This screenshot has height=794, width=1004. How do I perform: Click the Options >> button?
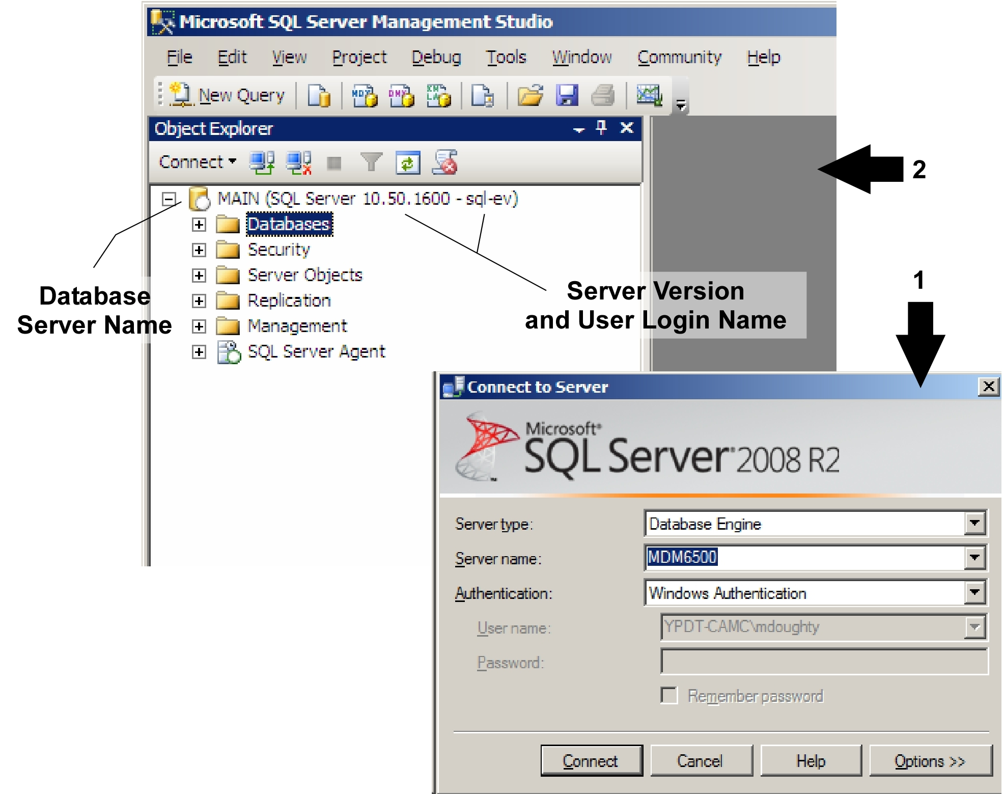point(930,761)
